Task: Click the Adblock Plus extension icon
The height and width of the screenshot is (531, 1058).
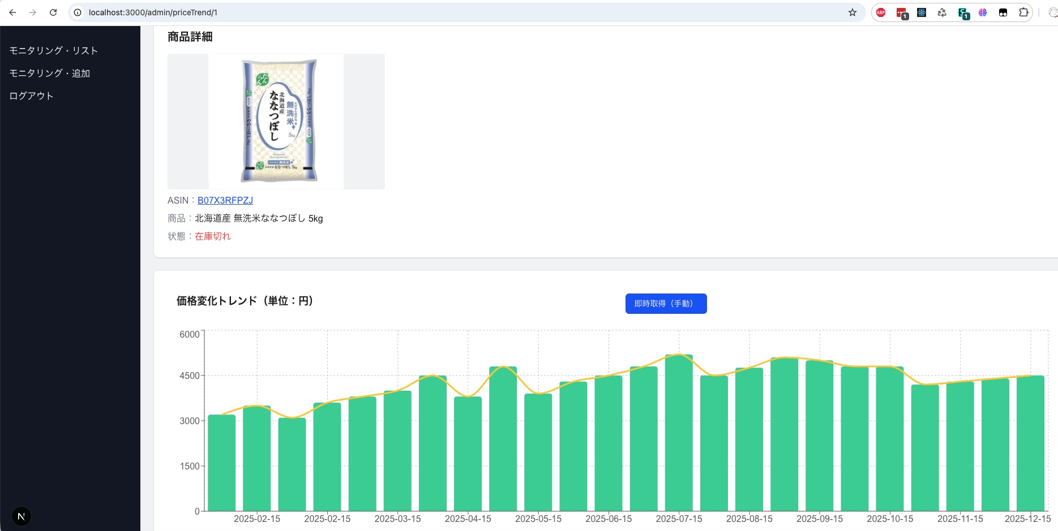Action: coord(881,12)
